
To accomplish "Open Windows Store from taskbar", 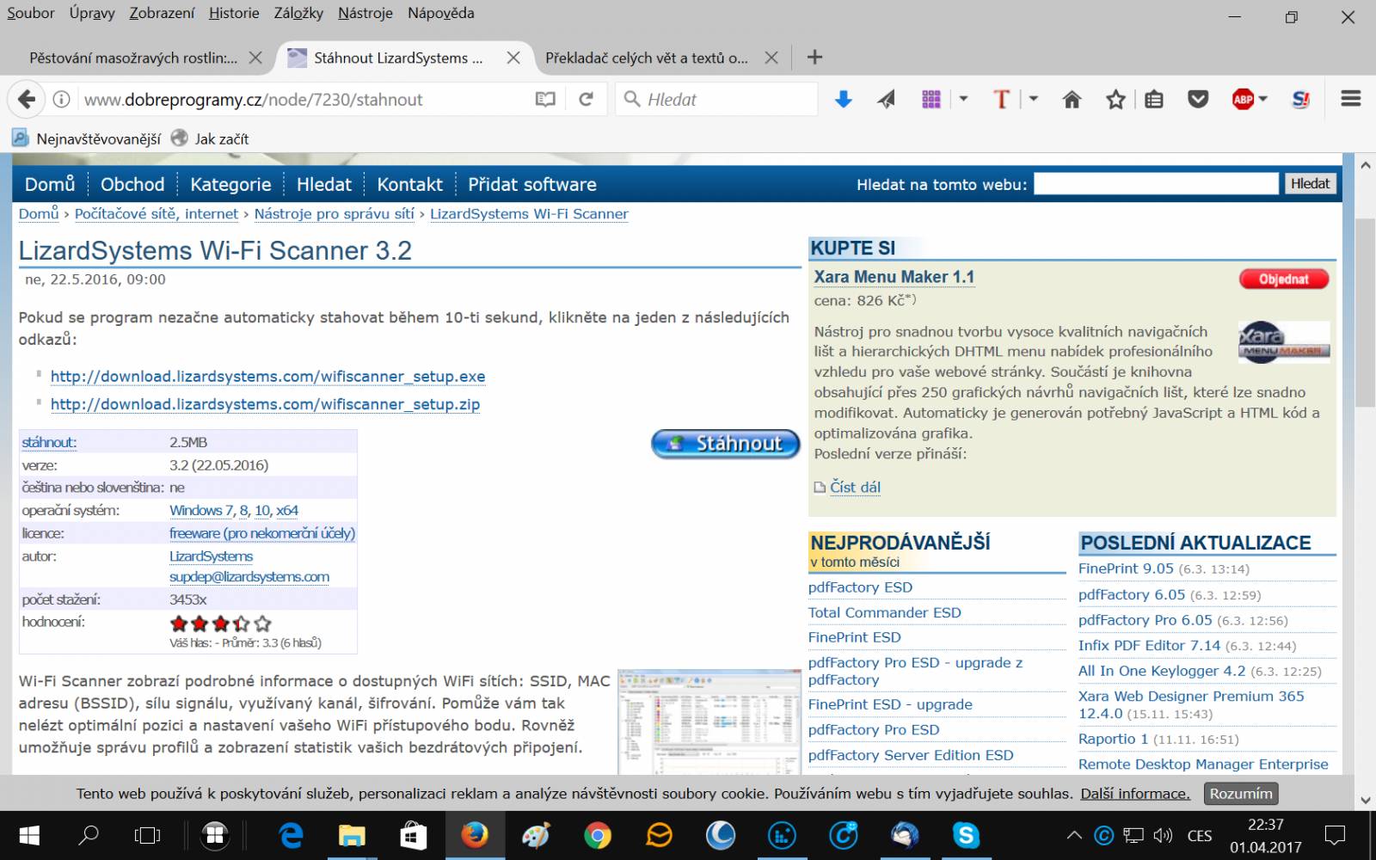I will [413, 835].
